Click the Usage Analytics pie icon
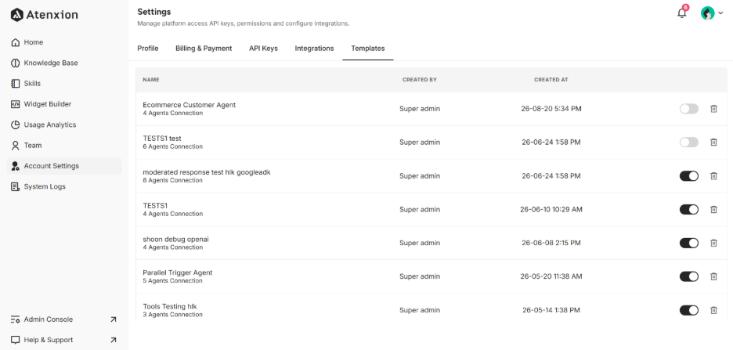 click(15, 124)
